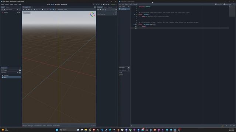The width and height of the screenshot is (236, 132).
Task: Click the 3D orientation gizmo
Action: [92, 15]
